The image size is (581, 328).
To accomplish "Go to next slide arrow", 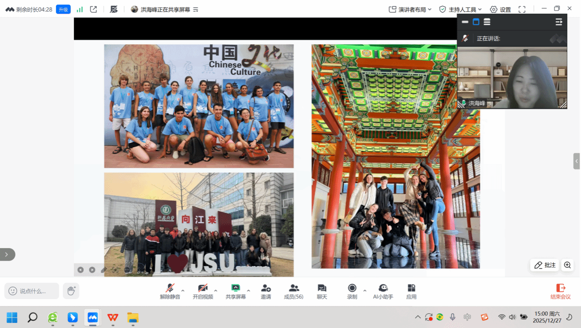I will click(x=92, y=270).
